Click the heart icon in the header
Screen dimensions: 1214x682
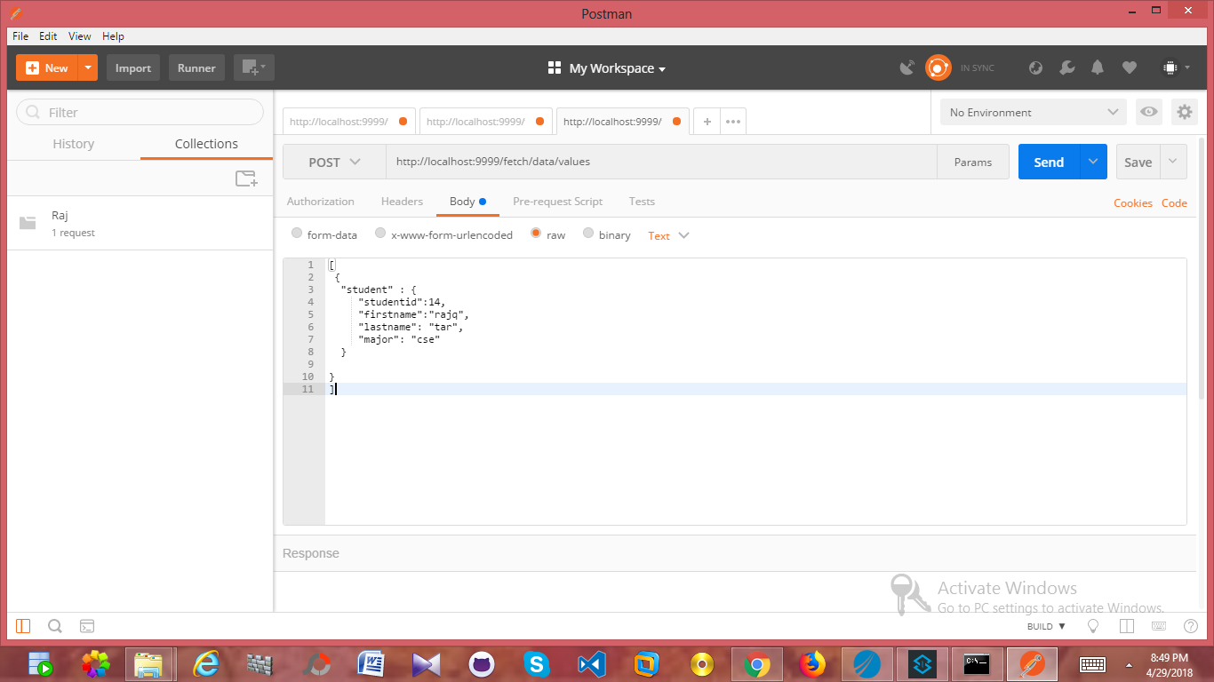tap(1130, 67)
